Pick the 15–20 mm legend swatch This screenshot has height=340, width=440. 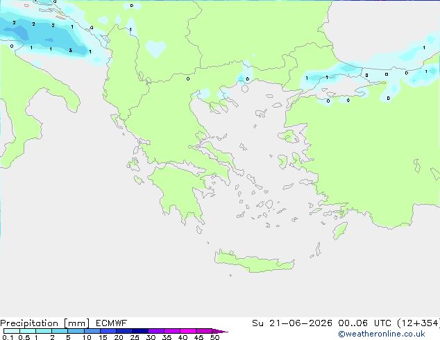108,331
